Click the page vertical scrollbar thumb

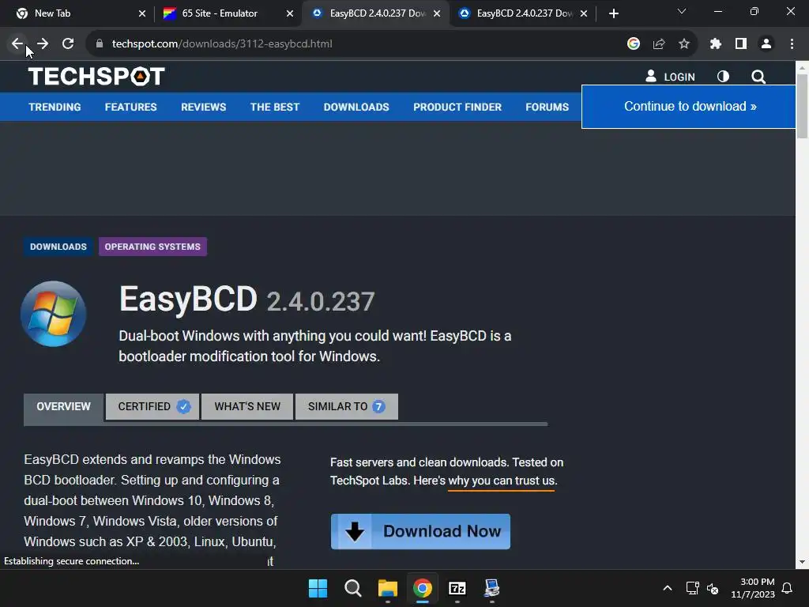802,107
